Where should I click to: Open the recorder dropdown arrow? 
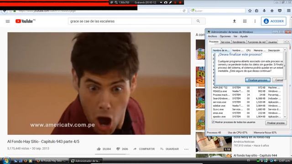[x=161, y=2]
